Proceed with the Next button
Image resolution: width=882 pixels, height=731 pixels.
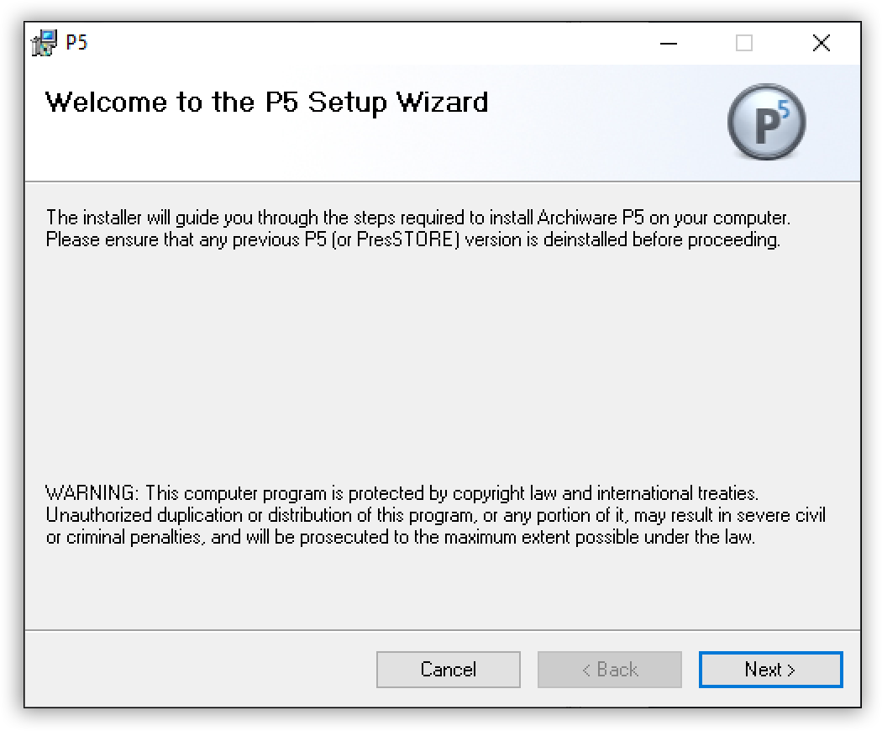point(770,670)
